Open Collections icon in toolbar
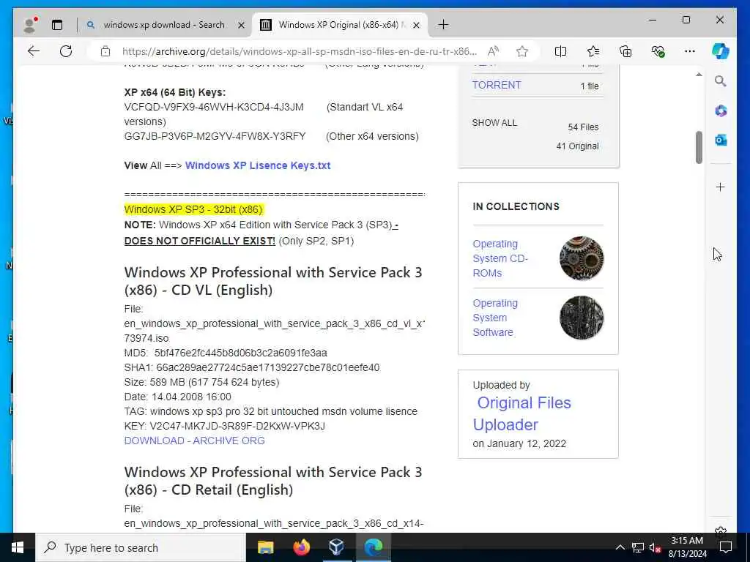 point(625,51)
